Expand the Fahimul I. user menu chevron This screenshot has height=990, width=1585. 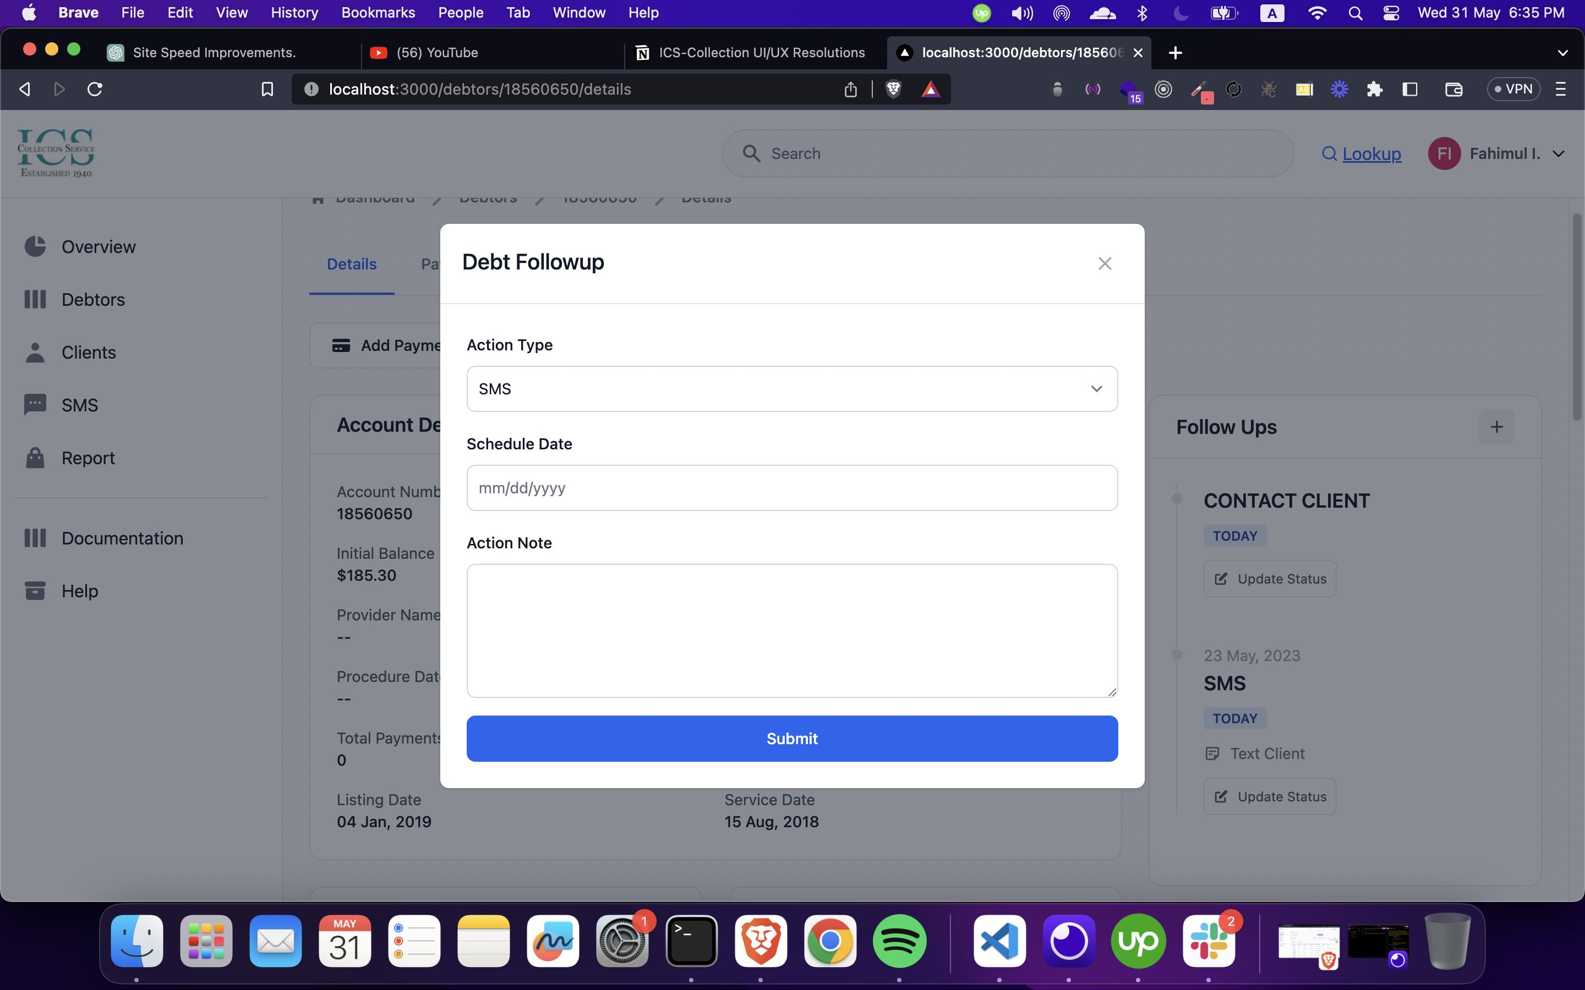[x=1559, y=153]
